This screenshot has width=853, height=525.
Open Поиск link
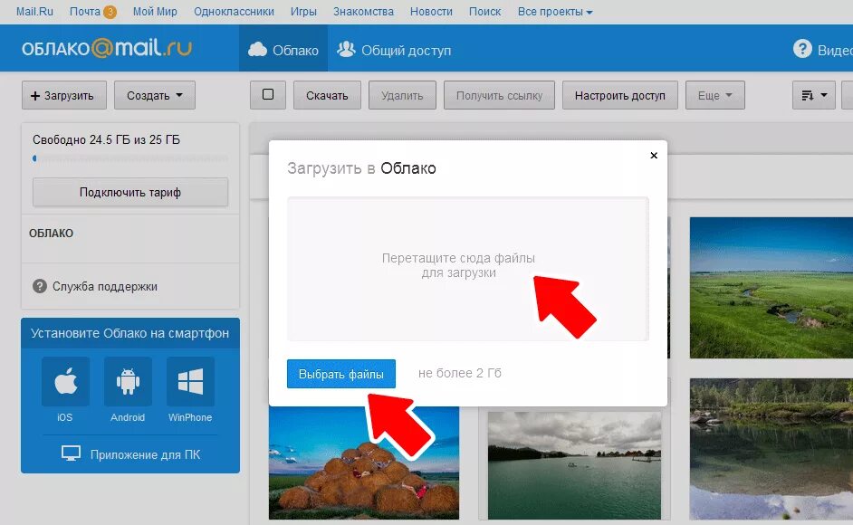485,12
